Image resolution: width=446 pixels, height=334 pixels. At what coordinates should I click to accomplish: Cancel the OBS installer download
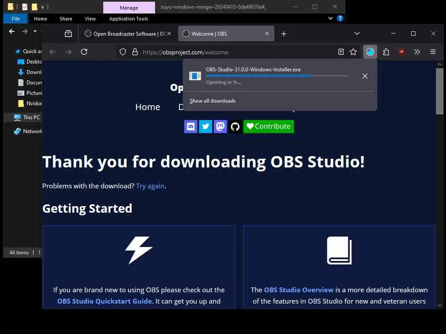click(365, 76)
